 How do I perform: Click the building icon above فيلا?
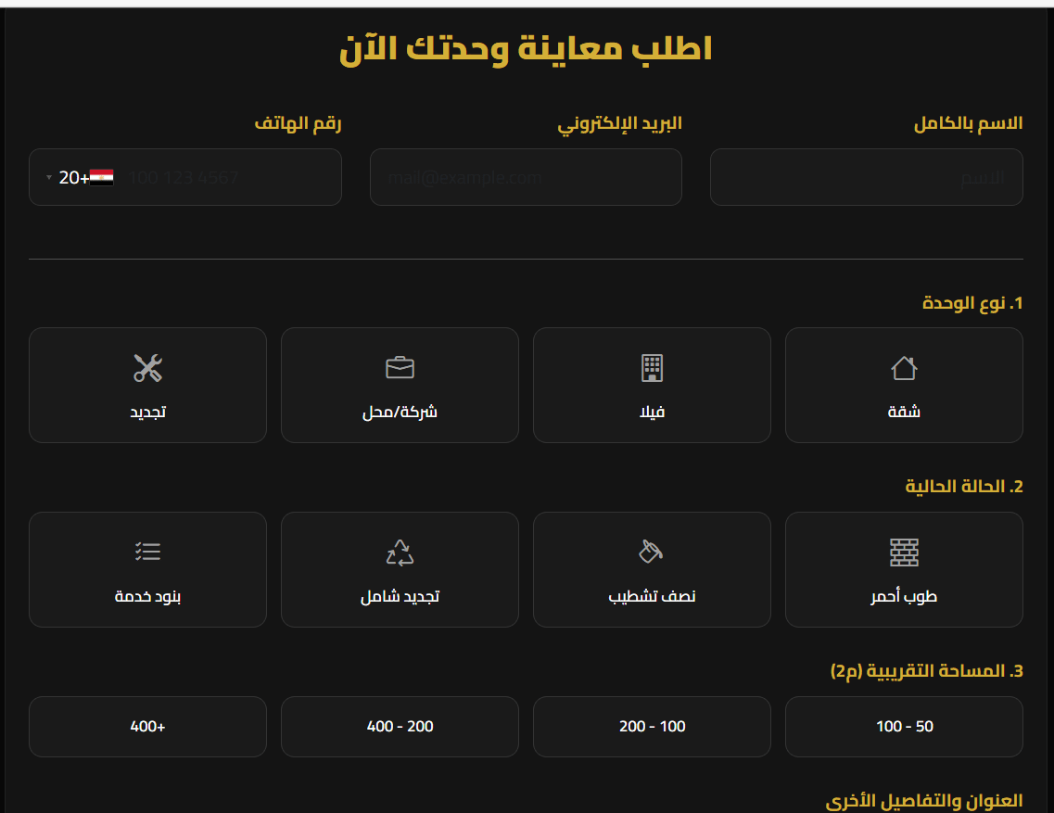(652, 367)
